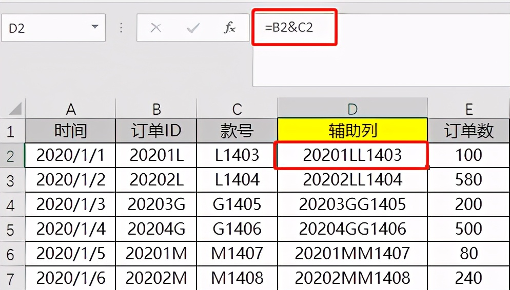The image size is (510, 290).
Task: Select order count cell 580
Action: coord(468,180)
